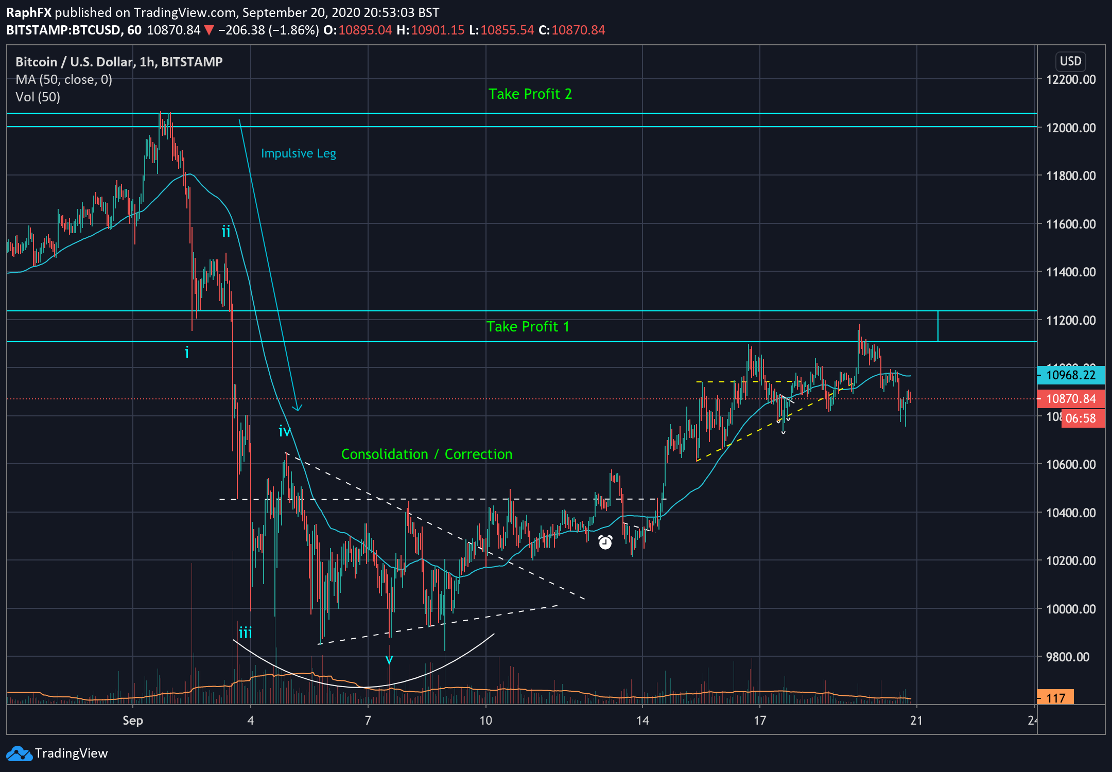Click the '10' date axis label
This screenshot has width=1112, height=772.
click(486, 721)
